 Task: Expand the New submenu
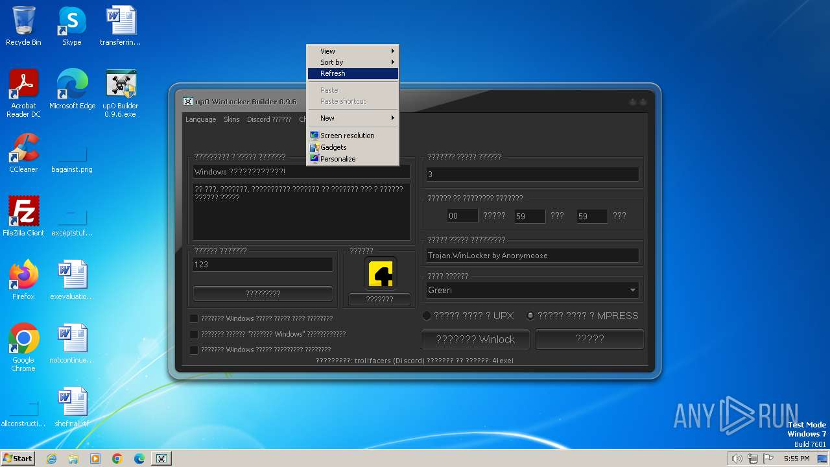click(x=353, y=118)
